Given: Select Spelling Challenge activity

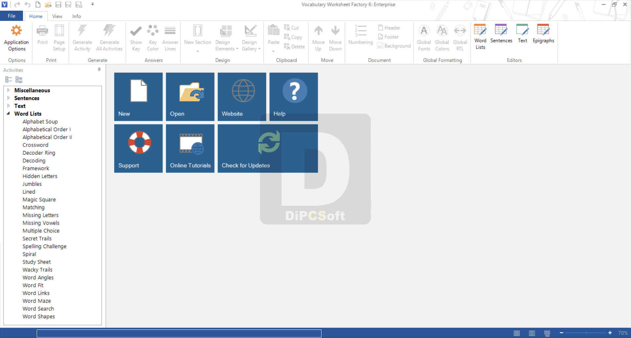Looking at the screenshot, I should coord(44,246).
